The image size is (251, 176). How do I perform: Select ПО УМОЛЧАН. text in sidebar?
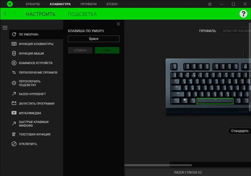tap(29, 34)
